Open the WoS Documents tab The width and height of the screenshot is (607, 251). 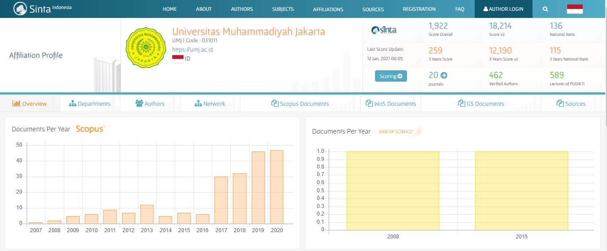(390, 104)
